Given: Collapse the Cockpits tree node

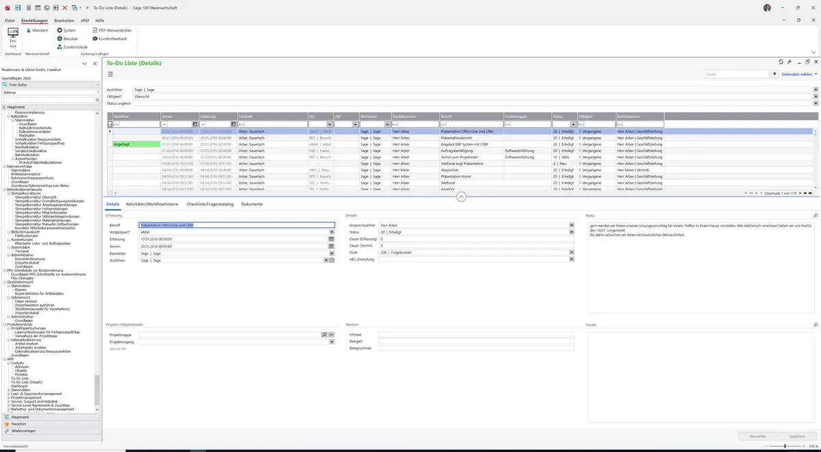Looking at the screenshot, I should pos(8,362).
